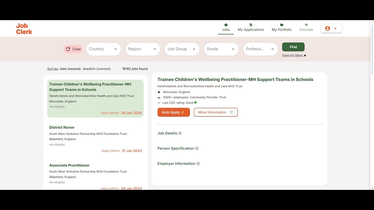This screenshot has width=374, height=210.
Task: Click the green Find button
Action: click(293, 47)
